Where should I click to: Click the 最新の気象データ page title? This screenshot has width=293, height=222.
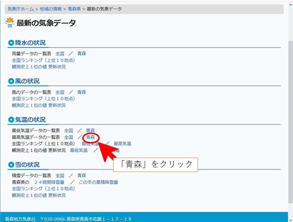[x=46, y=23]
